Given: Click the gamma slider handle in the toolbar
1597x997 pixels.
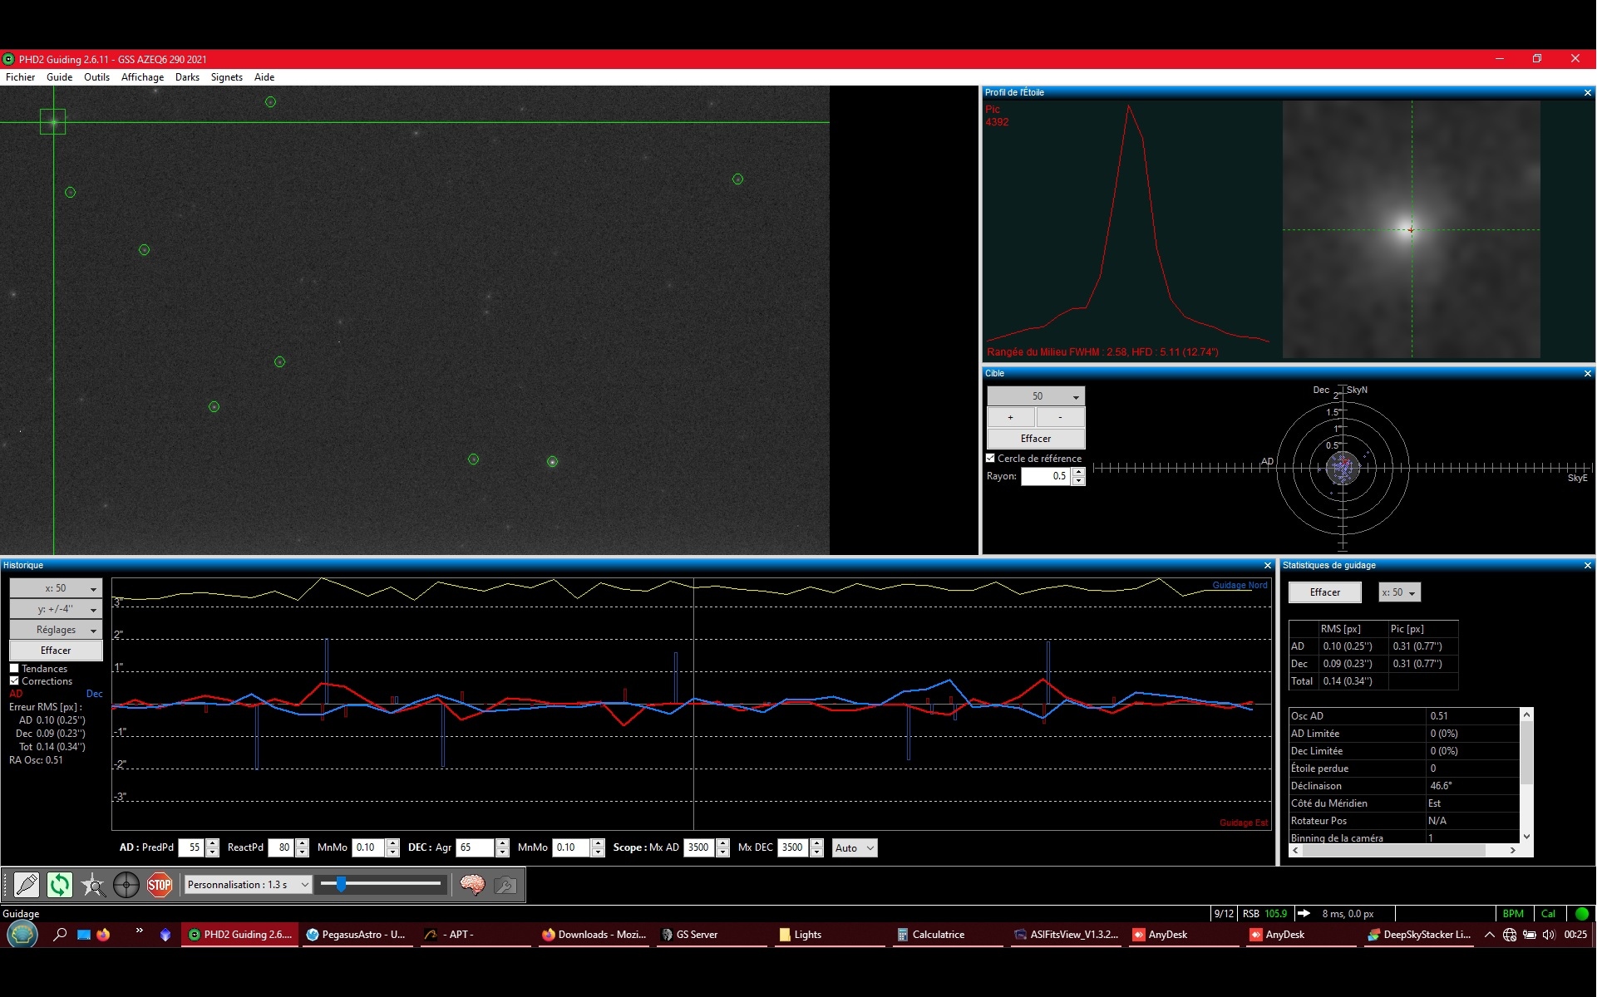Looking at the screenshot, I should point(341,884).
